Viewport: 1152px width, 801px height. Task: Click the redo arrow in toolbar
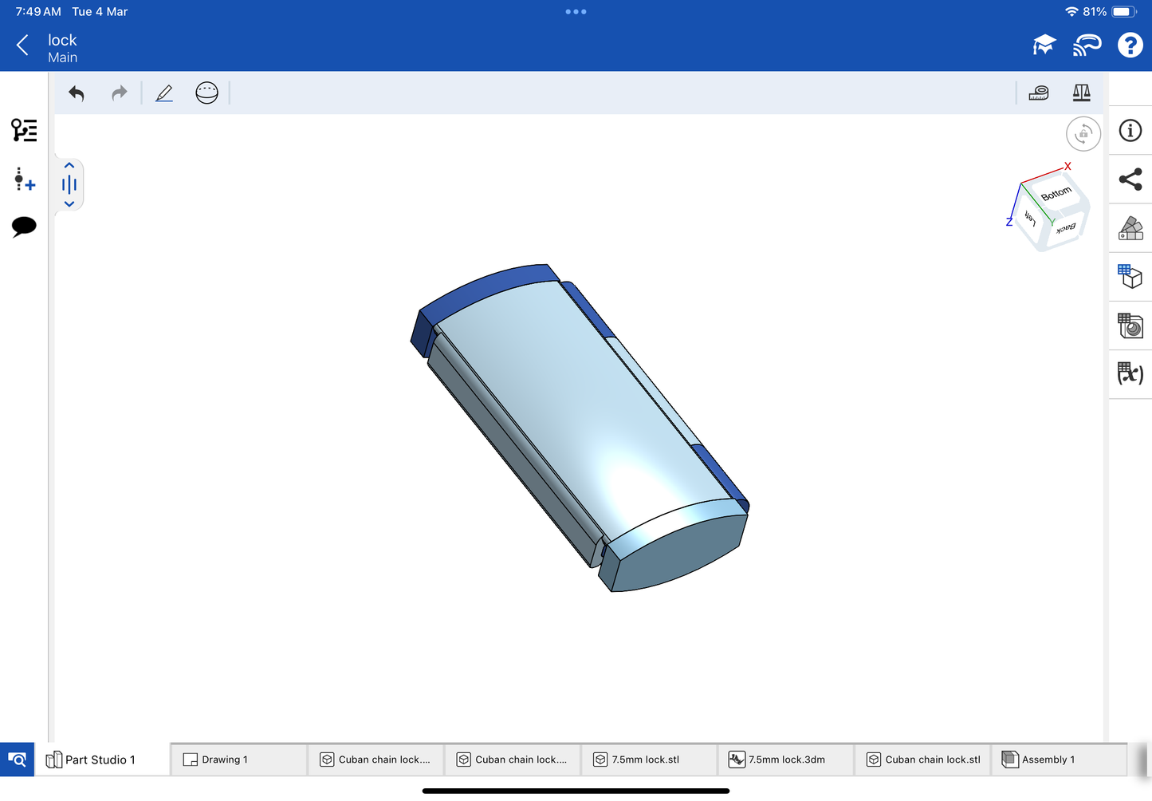(x=119, y=93)
